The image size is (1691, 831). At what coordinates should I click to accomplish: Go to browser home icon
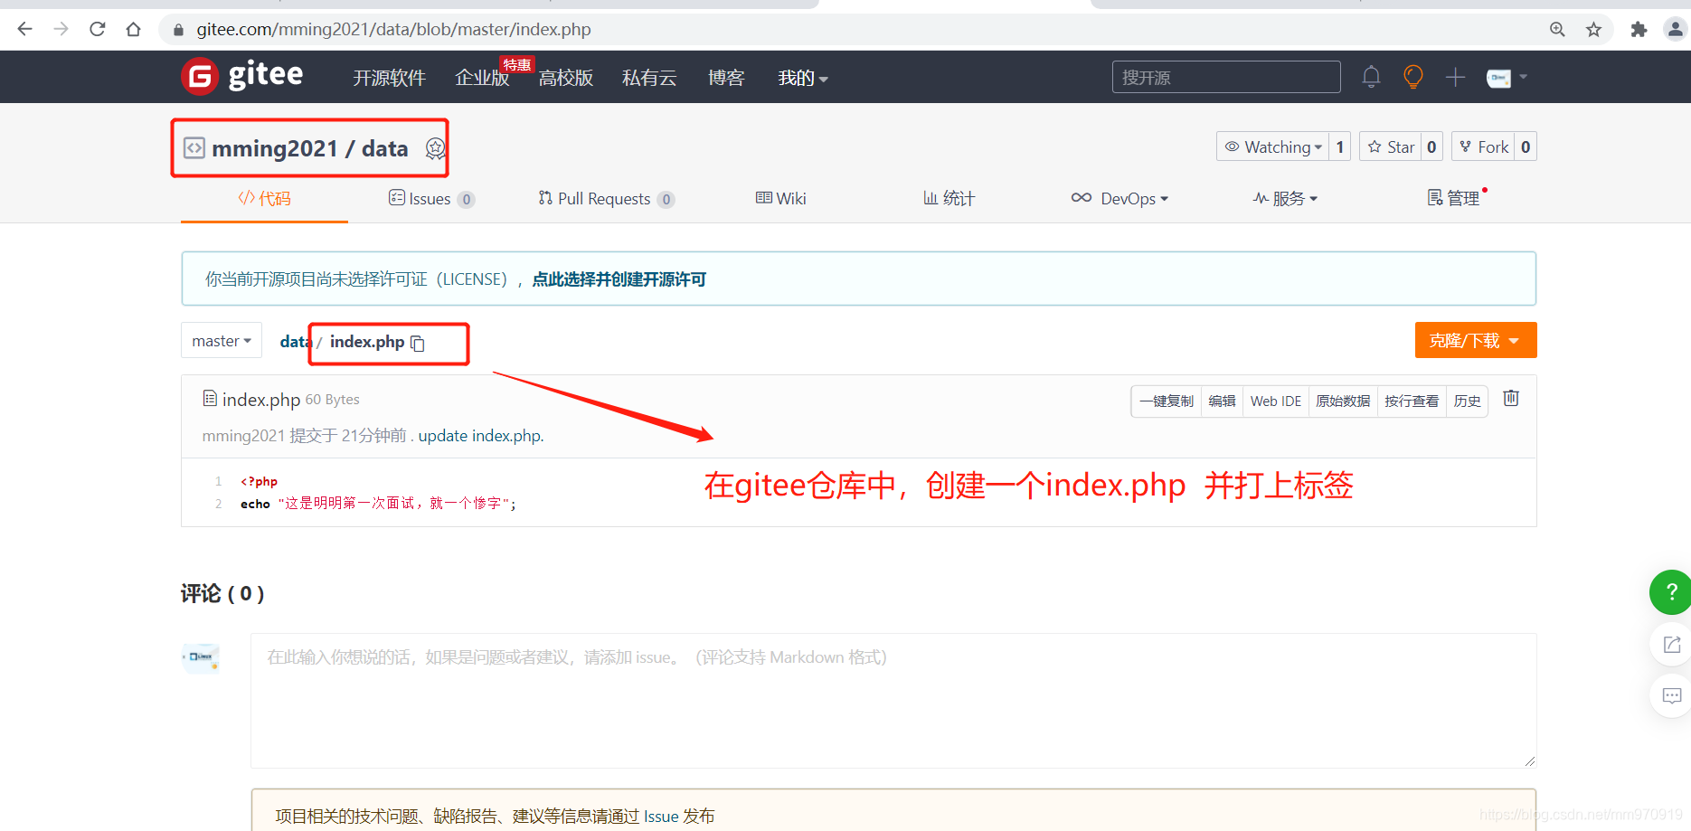(134, 29)
